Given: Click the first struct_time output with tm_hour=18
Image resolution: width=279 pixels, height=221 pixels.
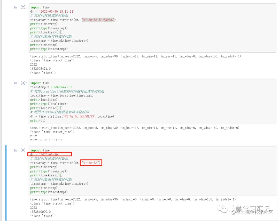Looking at the screenshot, I should click(x=135, y=56).
